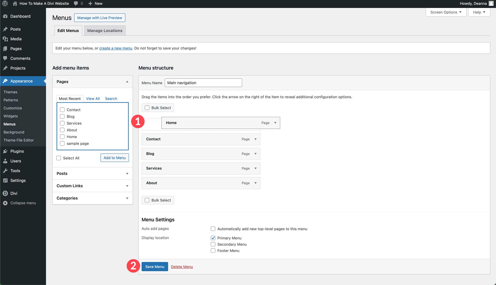
Task: Open the Appearance brush icon menu
Action: pyautogui.click(x=6, y=81)
